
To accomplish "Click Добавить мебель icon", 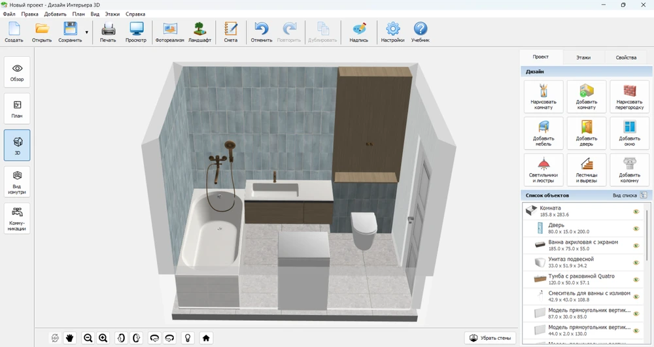I will (543, 133).
